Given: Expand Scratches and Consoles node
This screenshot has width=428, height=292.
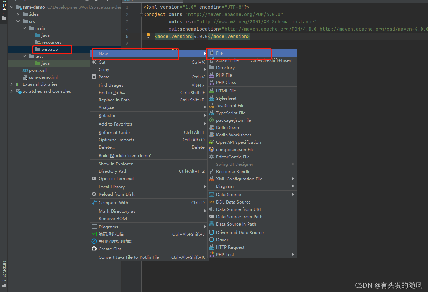Looking at the screenshot, I should 12,91.
